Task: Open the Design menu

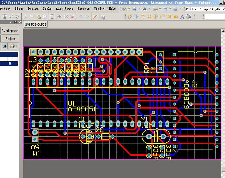Action: 33,9
